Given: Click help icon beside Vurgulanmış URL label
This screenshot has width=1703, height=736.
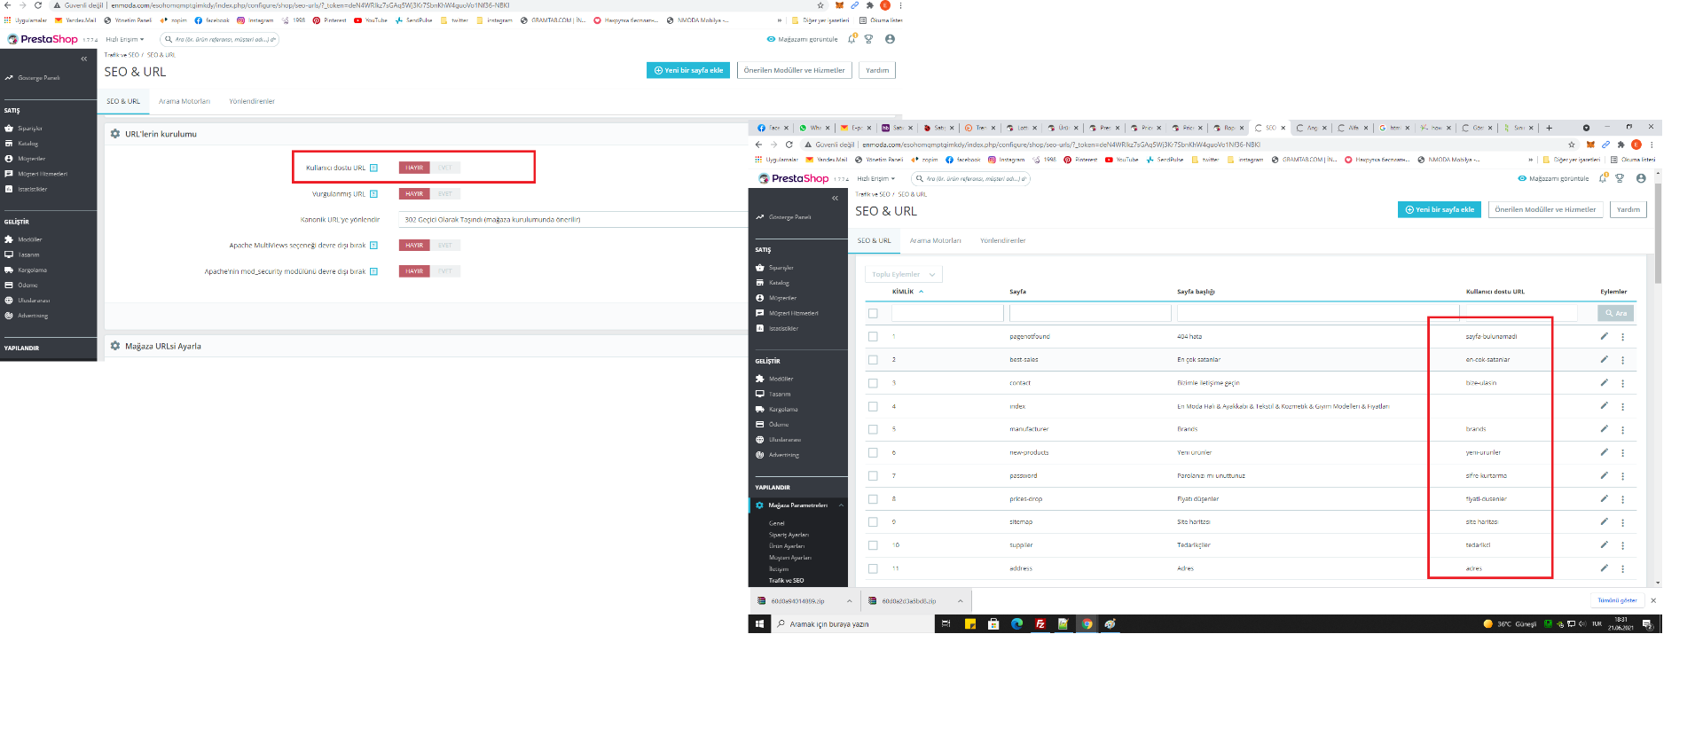Looking at the screenshot, I should coord(373,193).
